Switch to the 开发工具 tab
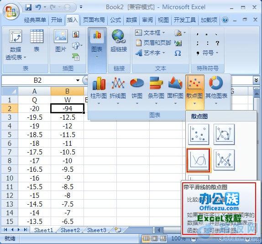262x244 pixels. click(185, 20)
